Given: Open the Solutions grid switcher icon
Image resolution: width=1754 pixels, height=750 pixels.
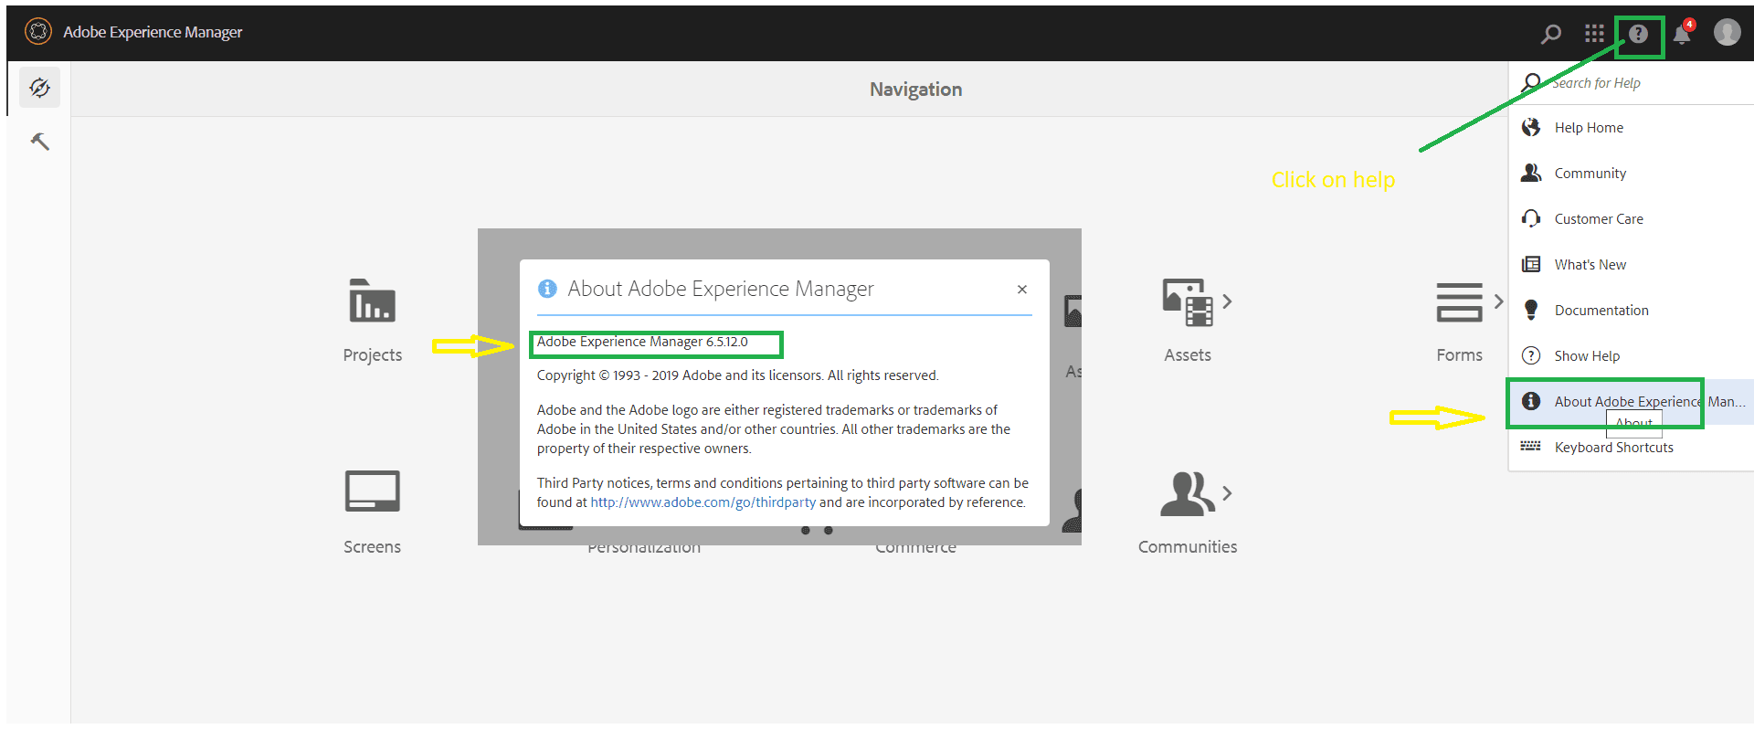Looking at the screenshot, I should coord(1594,34).
